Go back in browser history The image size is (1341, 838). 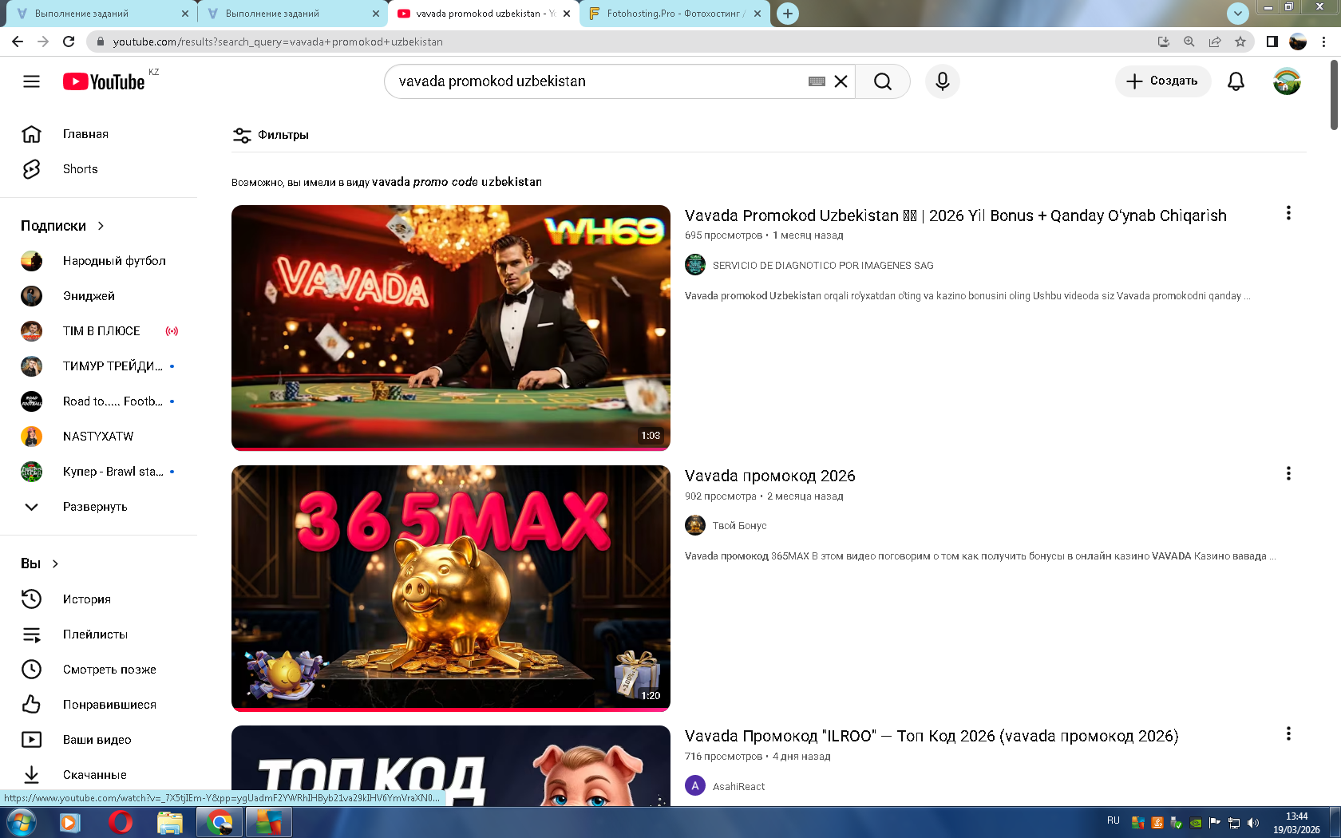coord(18,42)
